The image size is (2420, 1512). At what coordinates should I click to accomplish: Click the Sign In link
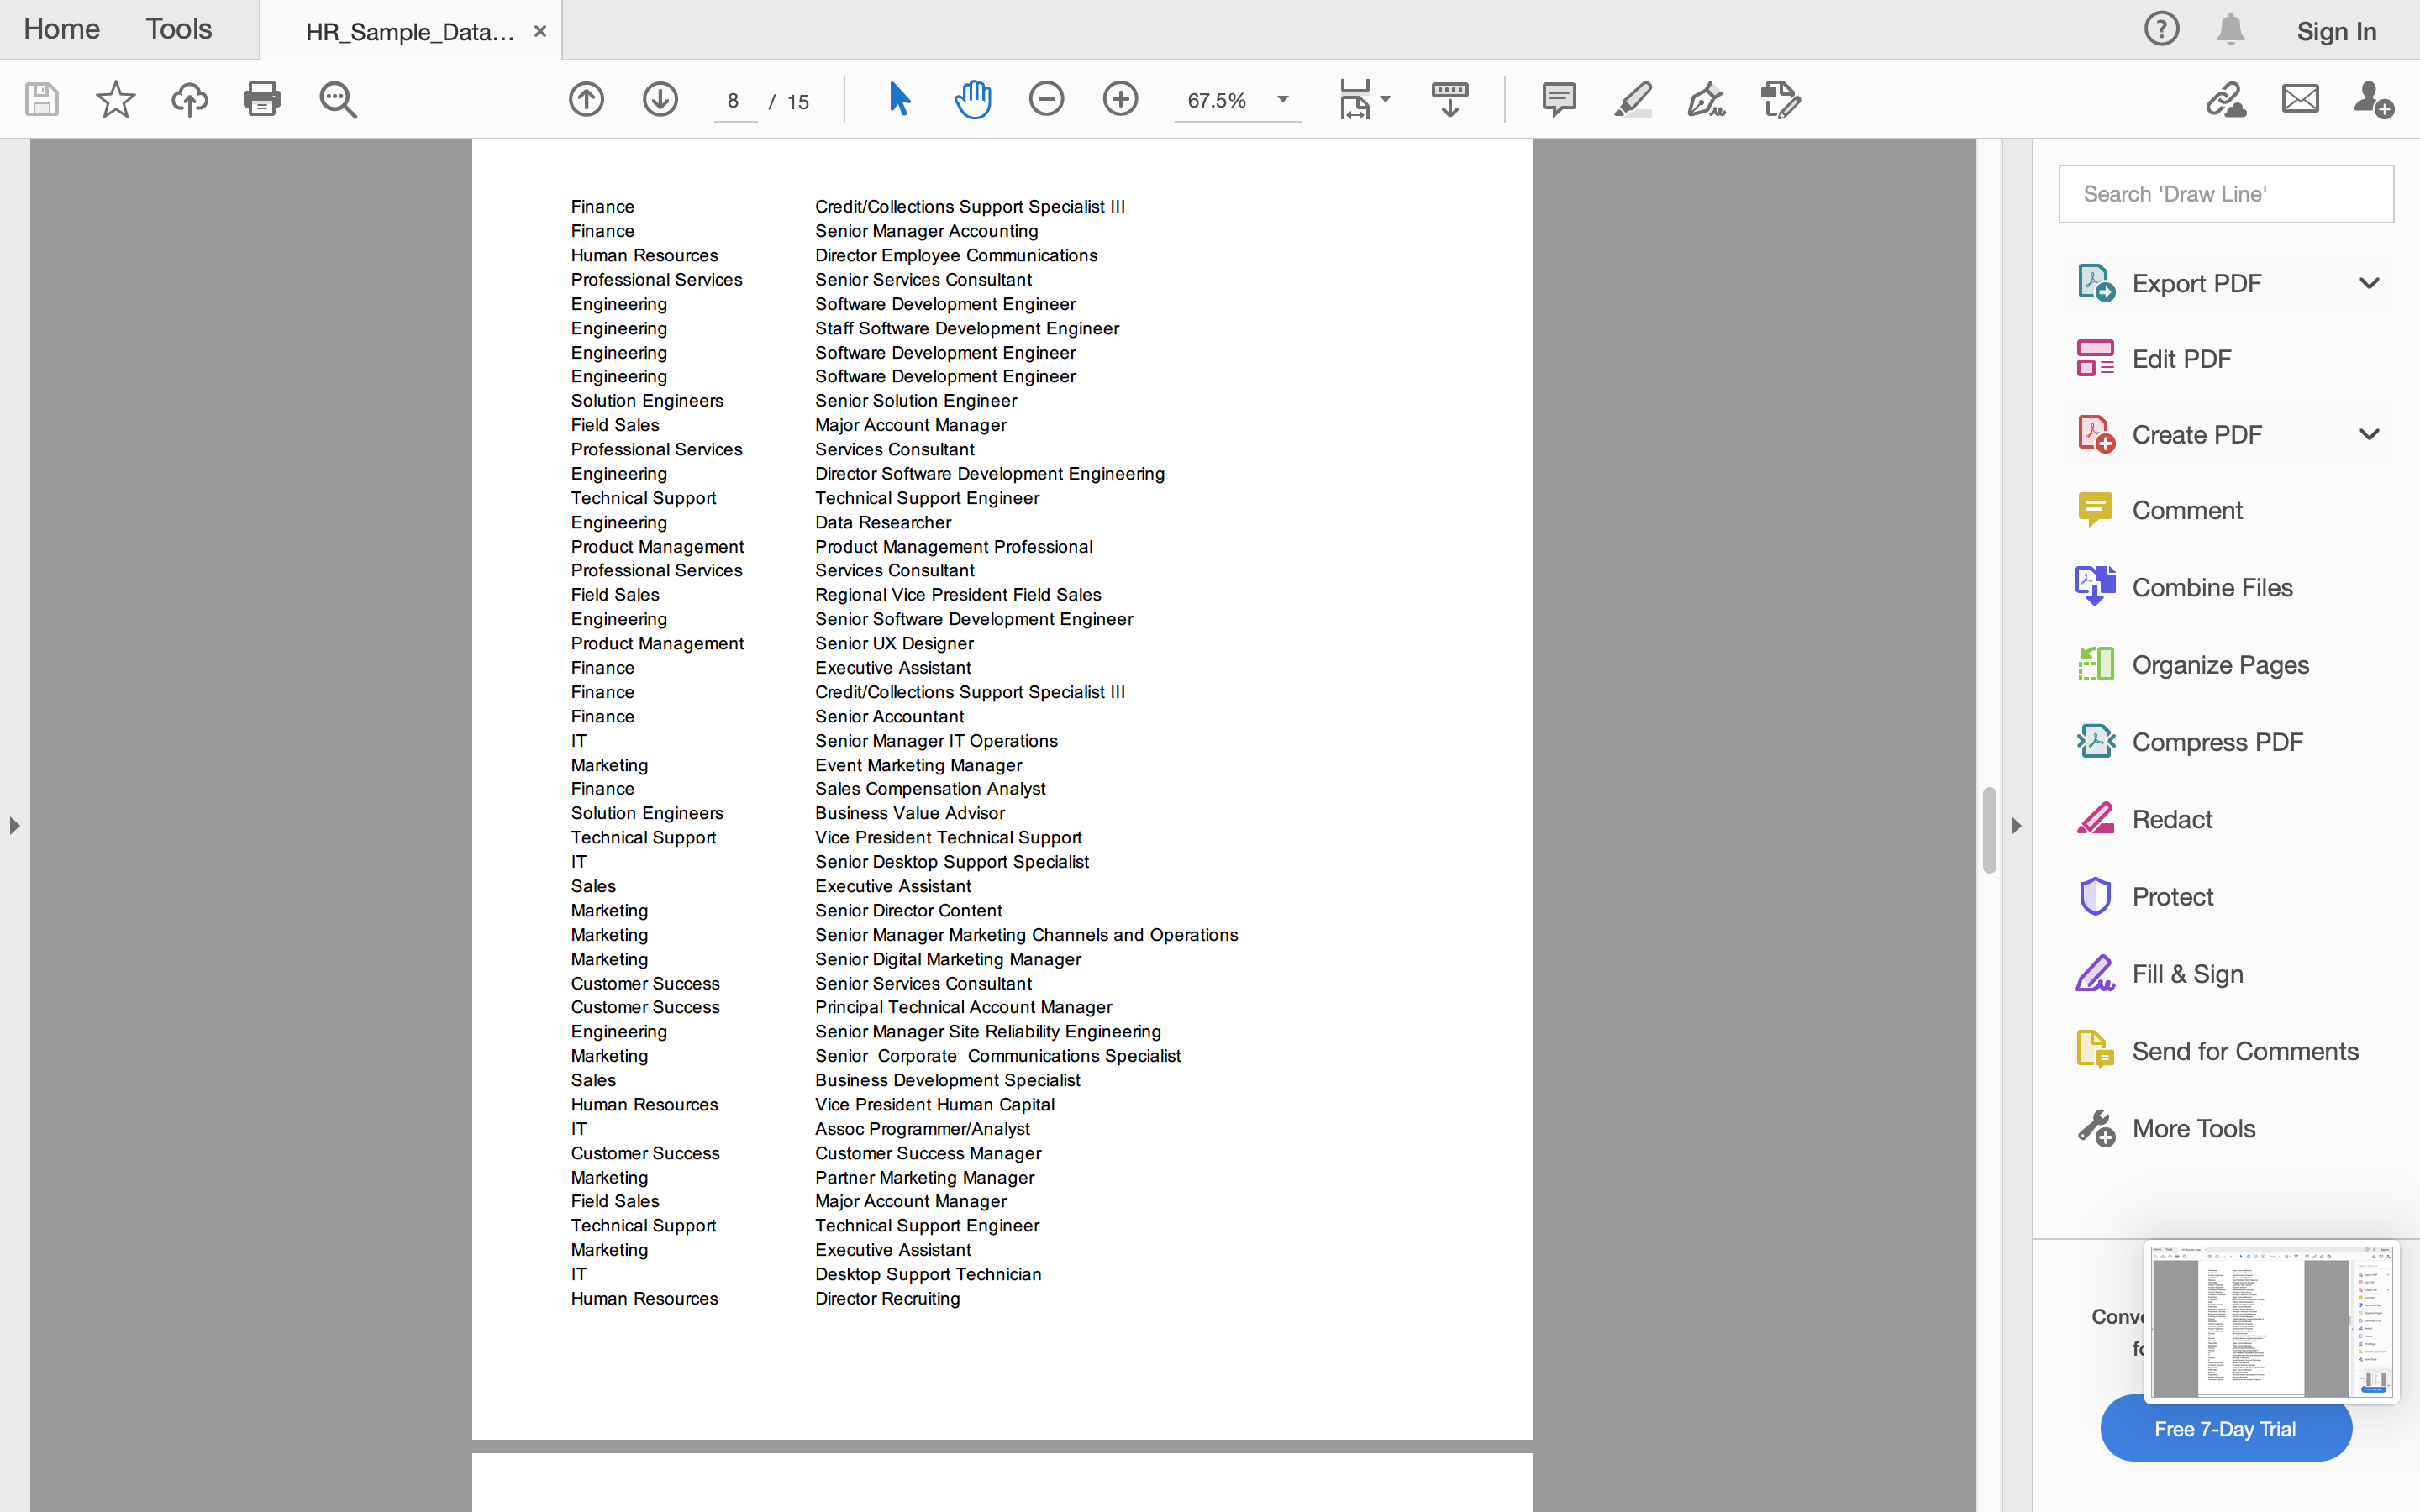coord(2337,31)
